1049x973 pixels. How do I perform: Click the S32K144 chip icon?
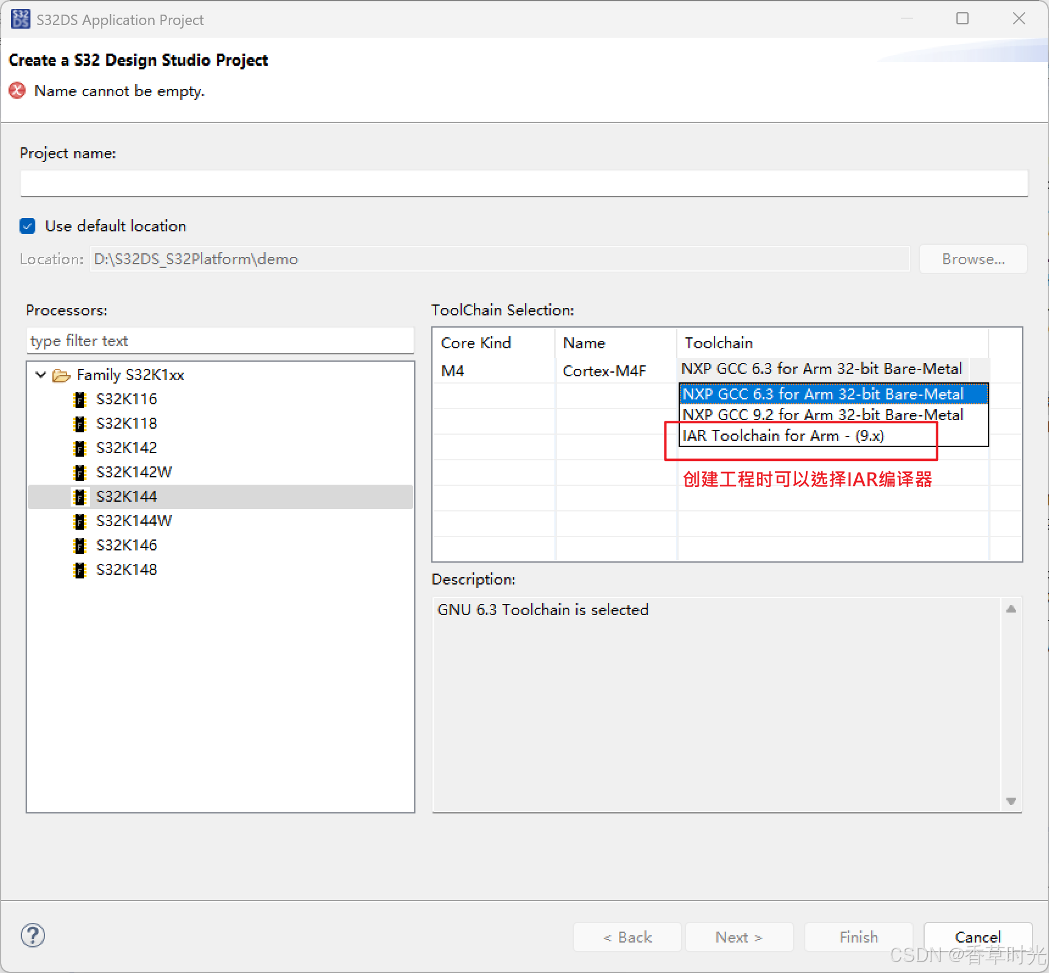(x=80, y=497)
